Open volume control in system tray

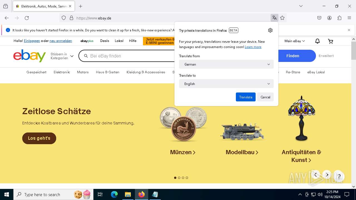click(320, 194)
